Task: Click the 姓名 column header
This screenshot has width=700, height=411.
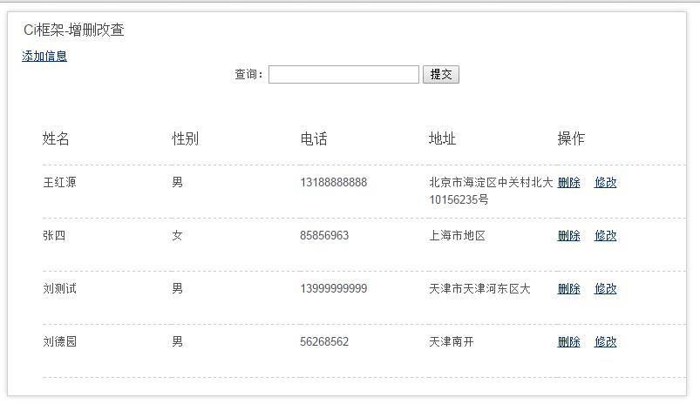Action: pyautogui.click(x=56, y=138)
